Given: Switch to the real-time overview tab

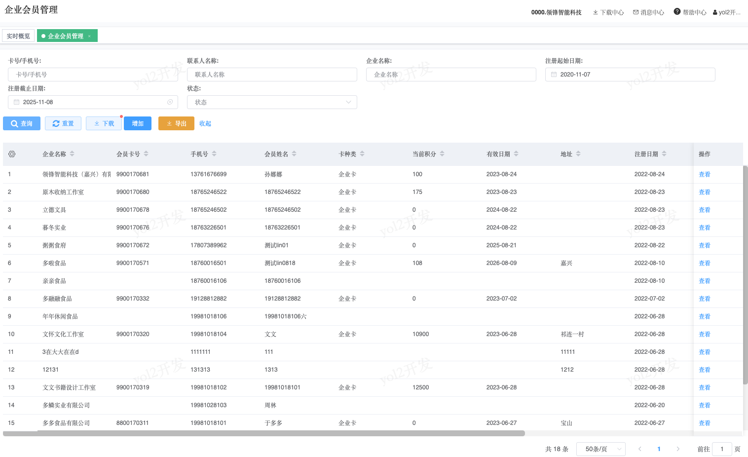Looking at the screenshot, I should 18,36.
